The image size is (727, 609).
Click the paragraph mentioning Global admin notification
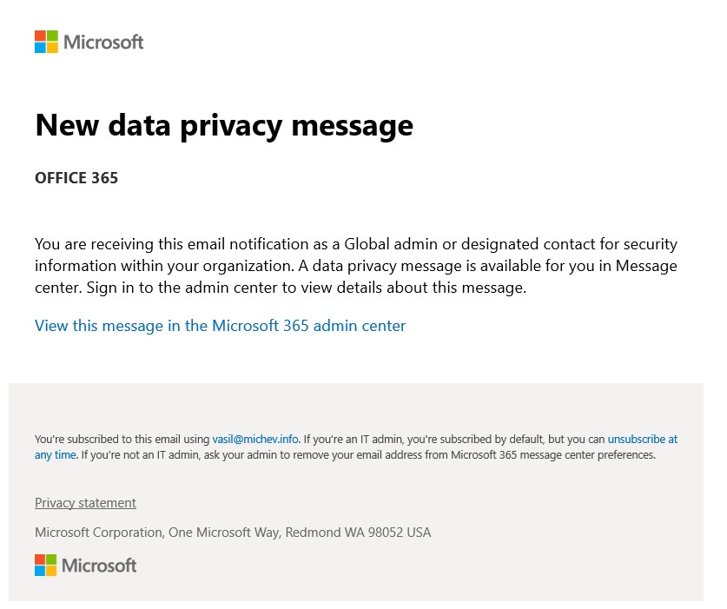pyautogui.click(x=356, y=266)
